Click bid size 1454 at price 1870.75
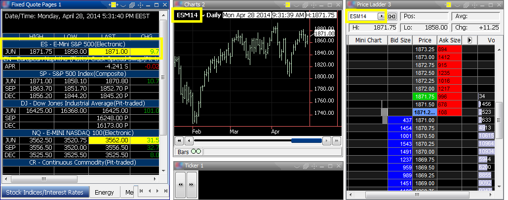The width and height of the screenshot is (508, 200). (x=400, y=128)
